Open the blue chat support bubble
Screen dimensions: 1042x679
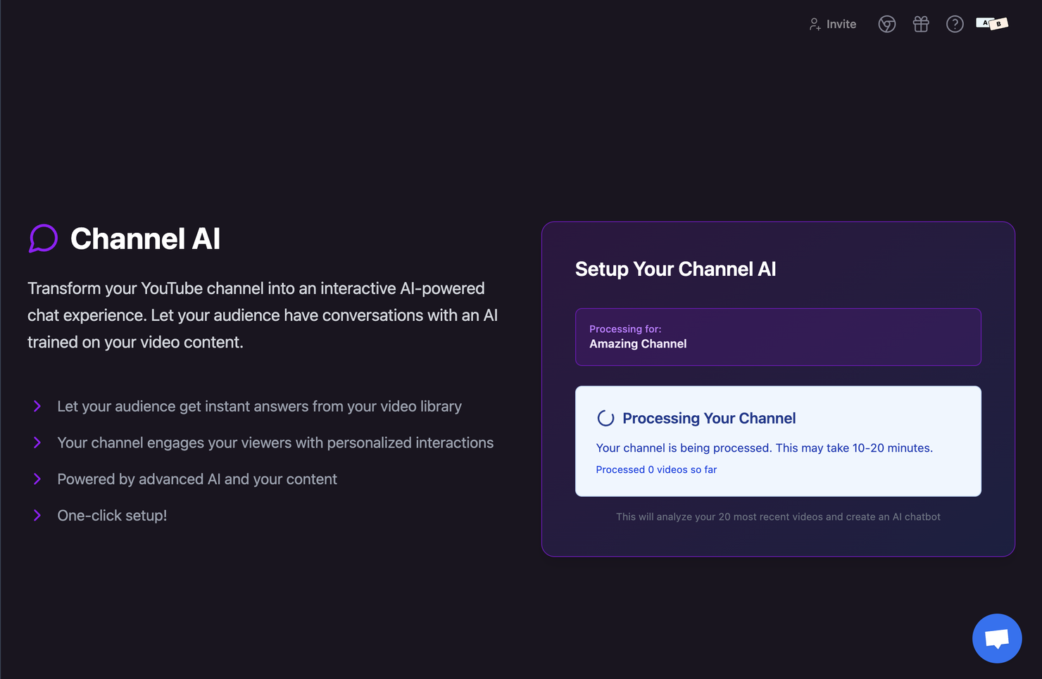[x=996, y=638]
